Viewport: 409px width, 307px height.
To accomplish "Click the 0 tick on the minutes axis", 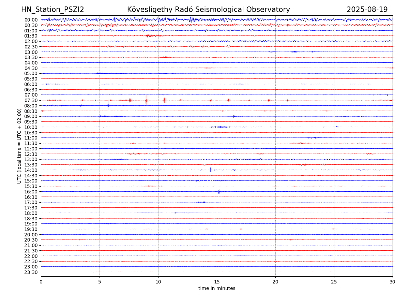I will coord(41,282).
